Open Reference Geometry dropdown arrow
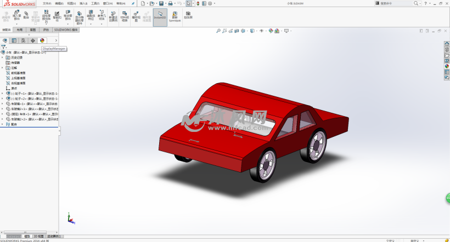This screenshot has width=450, height=242. coord(102,24)
